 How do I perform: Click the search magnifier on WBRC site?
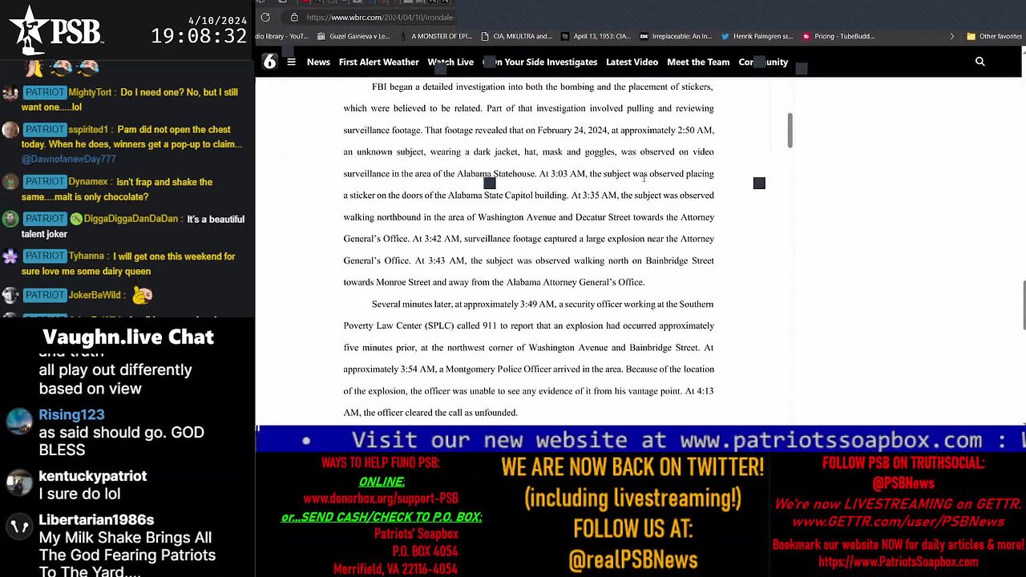pyautogui.click(x=980, y=62)
